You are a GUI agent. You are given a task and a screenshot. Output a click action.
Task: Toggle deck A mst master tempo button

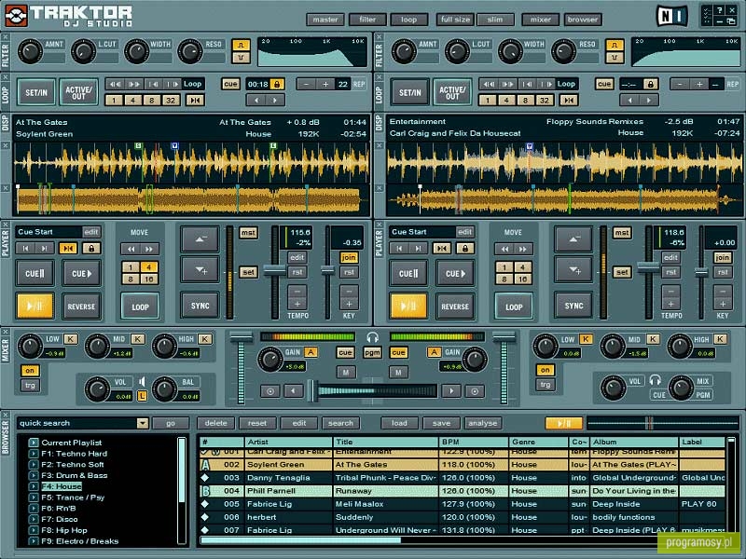coord(248,232)
